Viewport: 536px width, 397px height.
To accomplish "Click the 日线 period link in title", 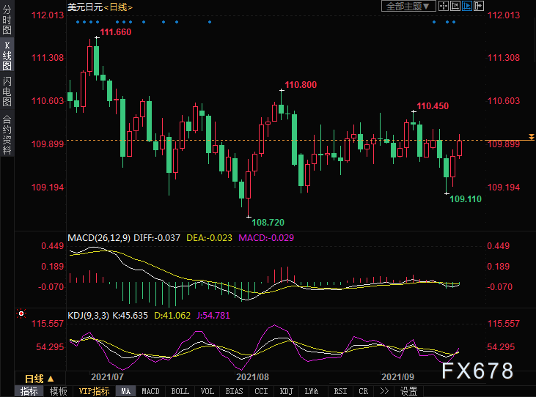I will coord(118,7).
